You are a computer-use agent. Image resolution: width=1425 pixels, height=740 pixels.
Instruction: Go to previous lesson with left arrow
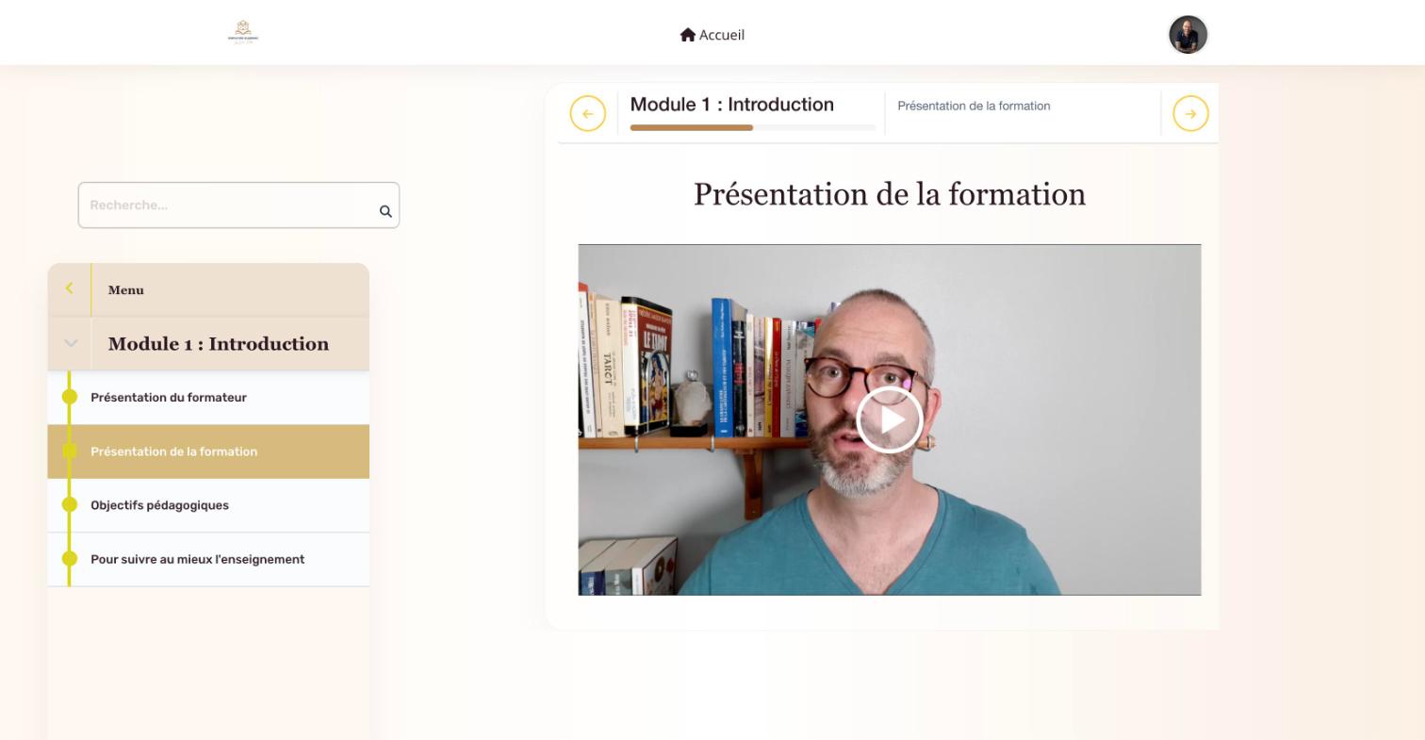point(587,114)
